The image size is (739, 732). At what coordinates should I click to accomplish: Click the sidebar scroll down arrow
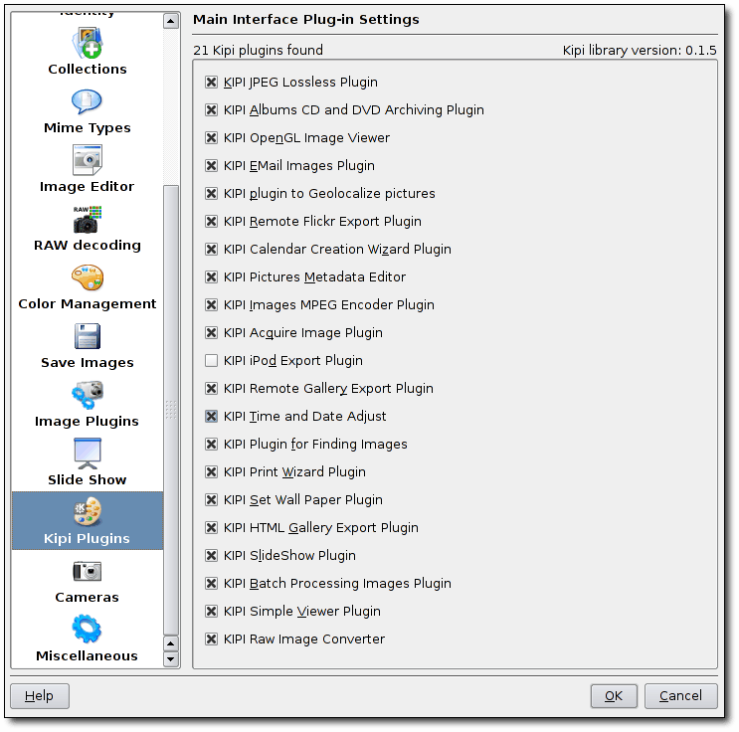(x=171, y=658)
